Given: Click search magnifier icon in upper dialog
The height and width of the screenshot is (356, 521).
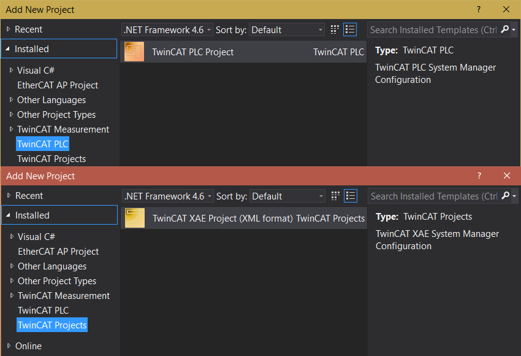Looking at the screenshot, I should point(505,29).
